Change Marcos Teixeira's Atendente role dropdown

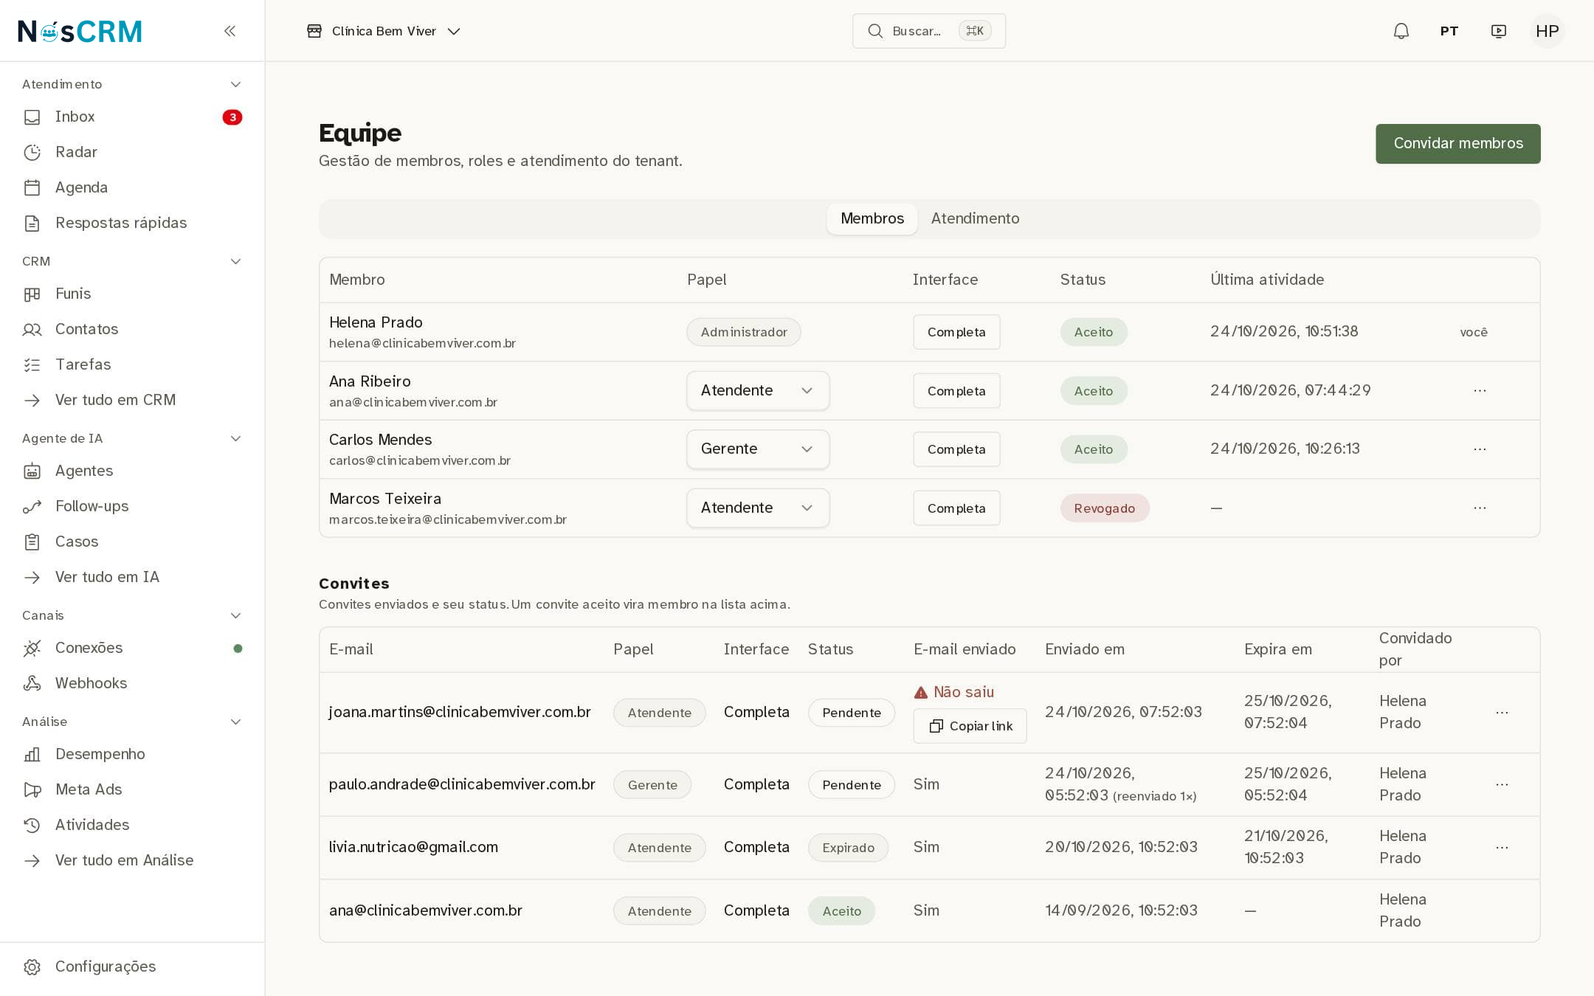tap(758, 508)
